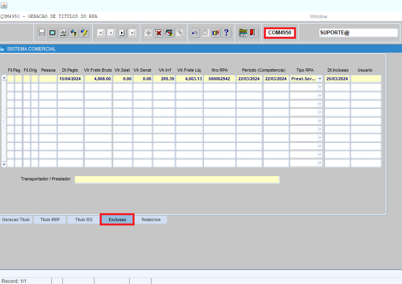This screenshot has width=402, height=284.
Task: Click the delete record red X icon
Action: [x=159, y=33]
